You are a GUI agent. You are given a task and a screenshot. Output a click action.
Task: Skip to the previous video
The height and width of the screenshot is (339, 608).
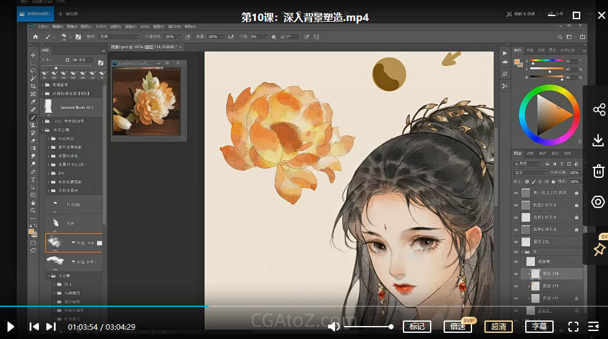tap(35, 327)
